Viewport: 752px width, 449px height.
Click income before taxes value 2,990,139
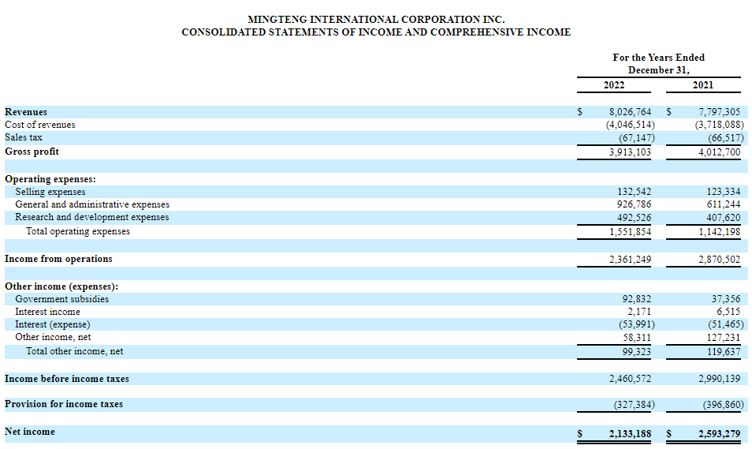720,379
